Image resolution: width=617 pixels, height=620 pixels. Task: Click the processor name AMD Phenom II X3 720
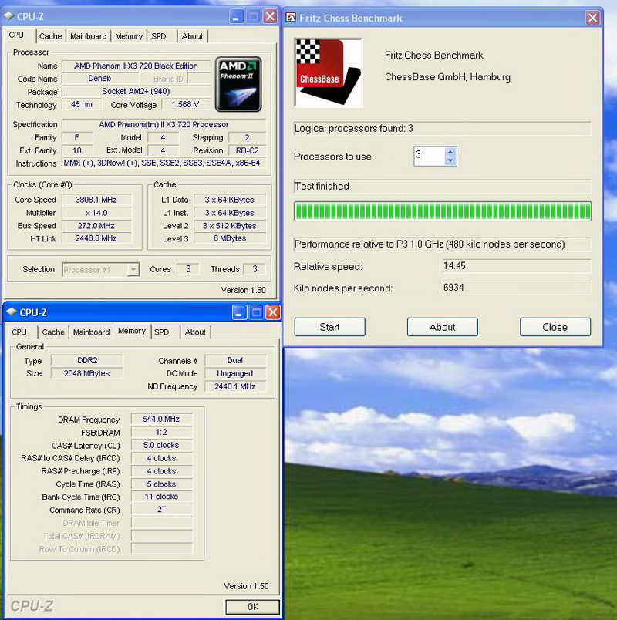click(x=136, y=66)
